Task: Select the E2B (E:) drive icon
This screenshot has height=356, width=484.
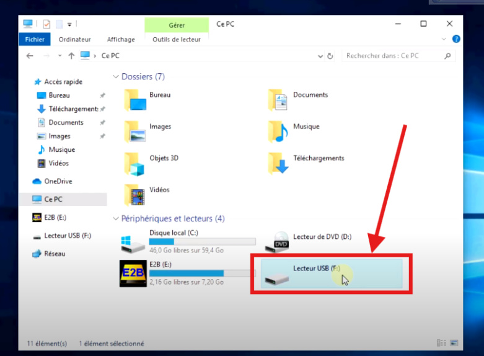Action: point(133,274)
